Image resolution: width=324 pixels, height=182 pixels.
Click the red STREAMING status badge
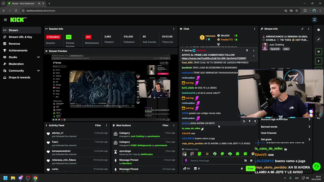(53, 37)
